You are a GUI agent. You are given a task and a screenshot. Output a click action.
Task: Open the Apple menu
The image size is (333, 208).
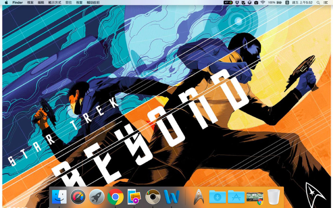click(6, 3)
